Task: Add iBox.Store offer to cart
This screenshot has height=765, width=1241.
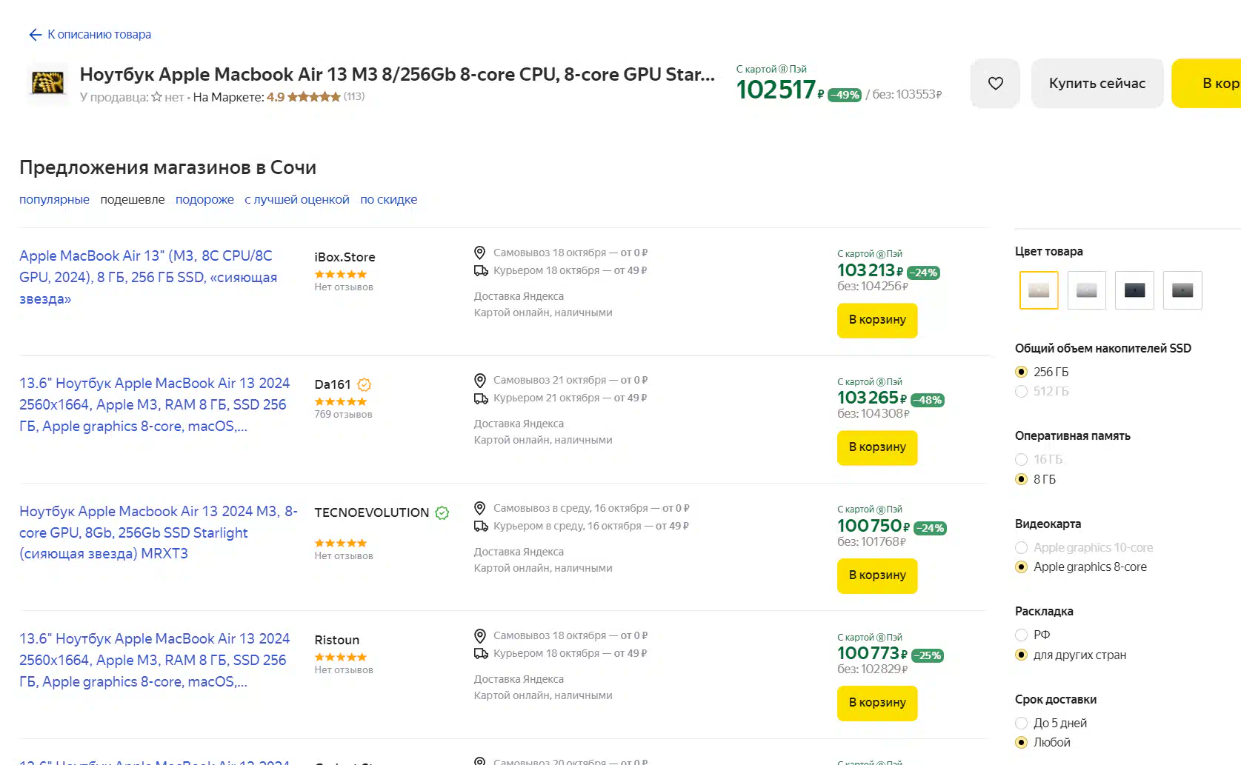Action: point(877,320)
